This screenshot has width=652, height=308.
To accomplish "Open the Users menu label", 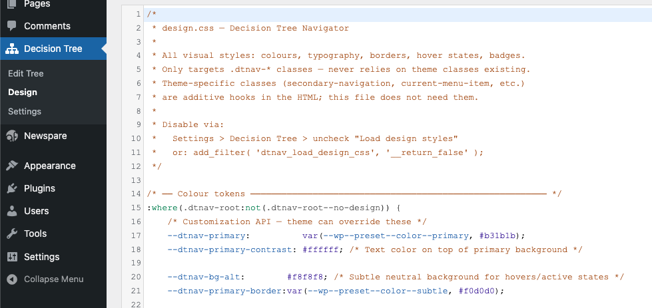I will pyautogui.click(x=36, y=211).
